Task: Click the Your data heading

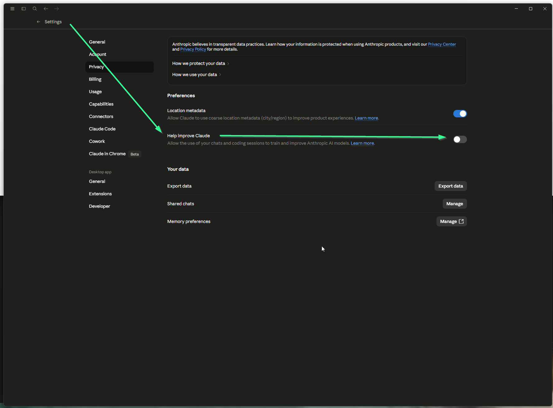Action: point(178,169)
